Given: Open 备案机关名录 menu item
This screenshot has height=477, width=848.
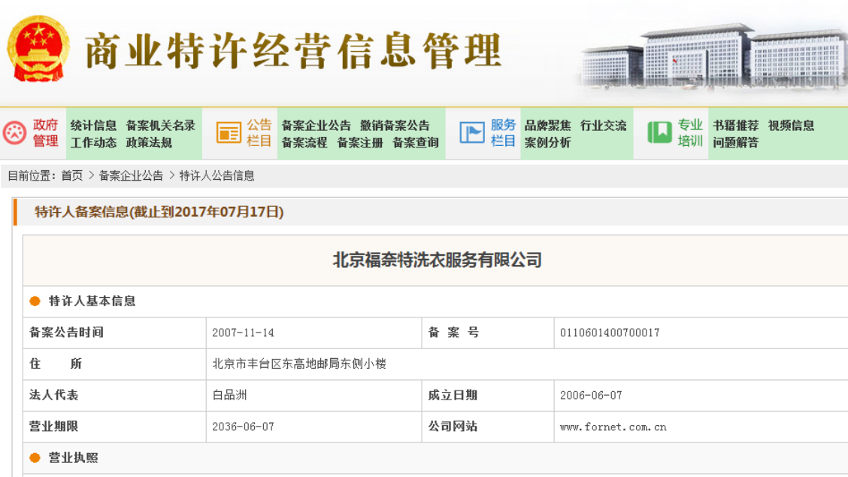Looking at the screenshot, I should [x=160, y=126].
